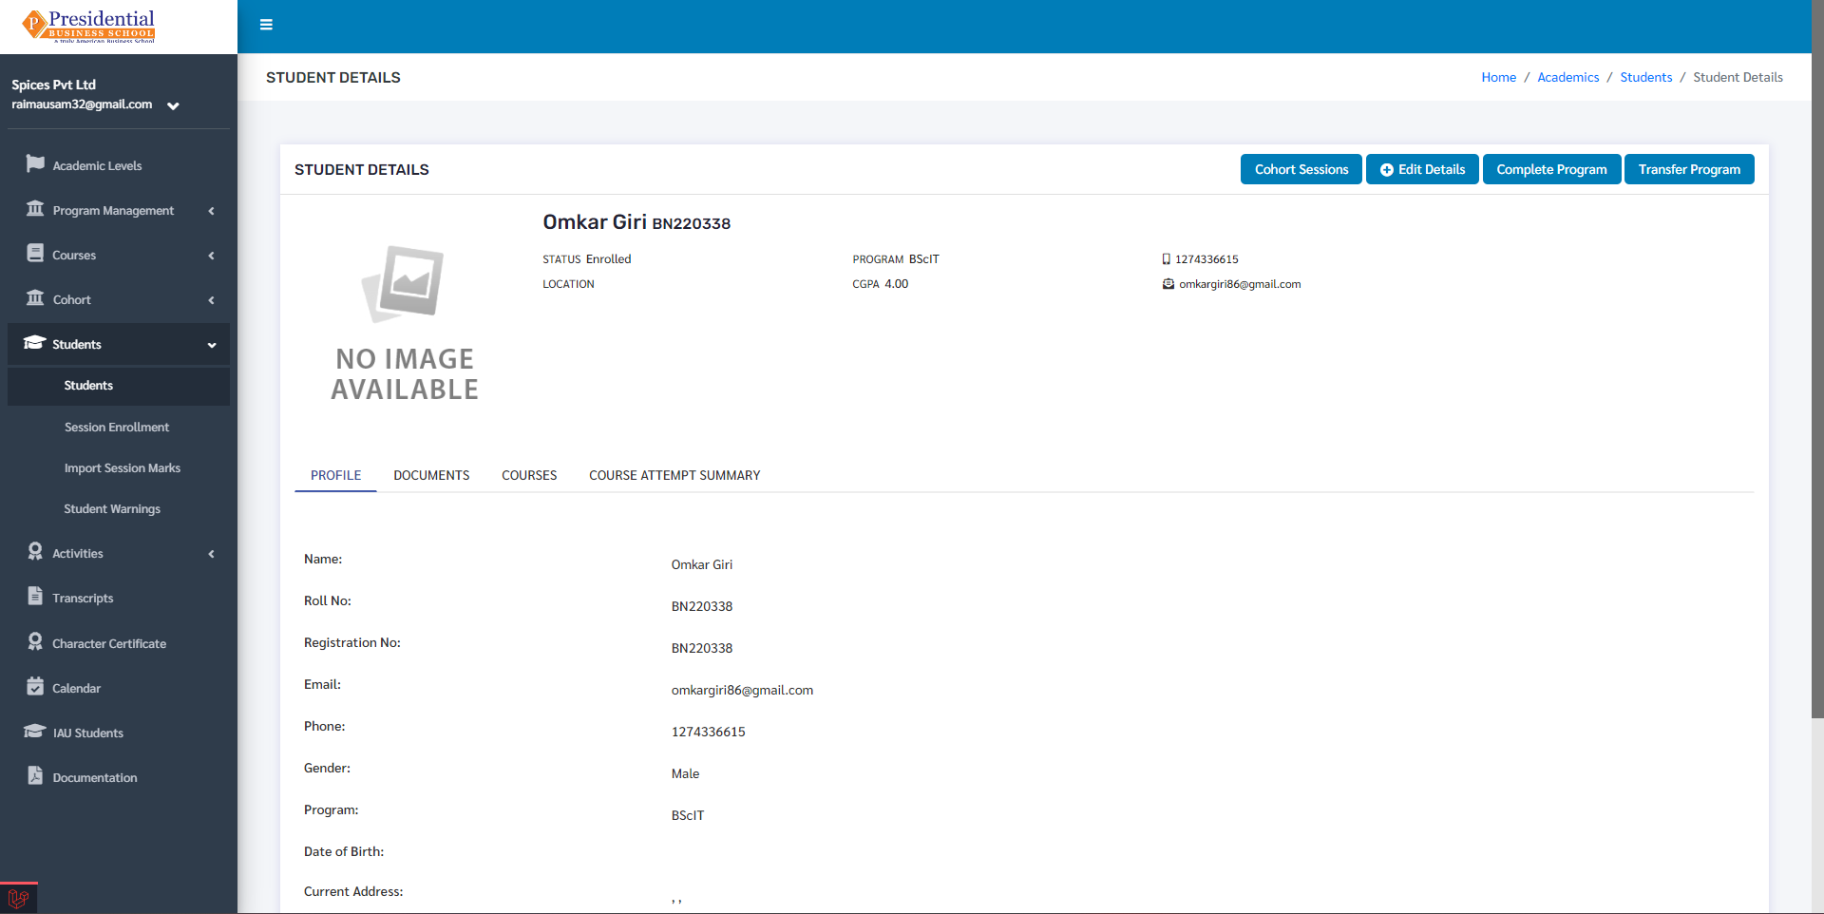
Task: Collapse the Students submenu chevron
Action: pyautogui.click(x=211, y=345)
